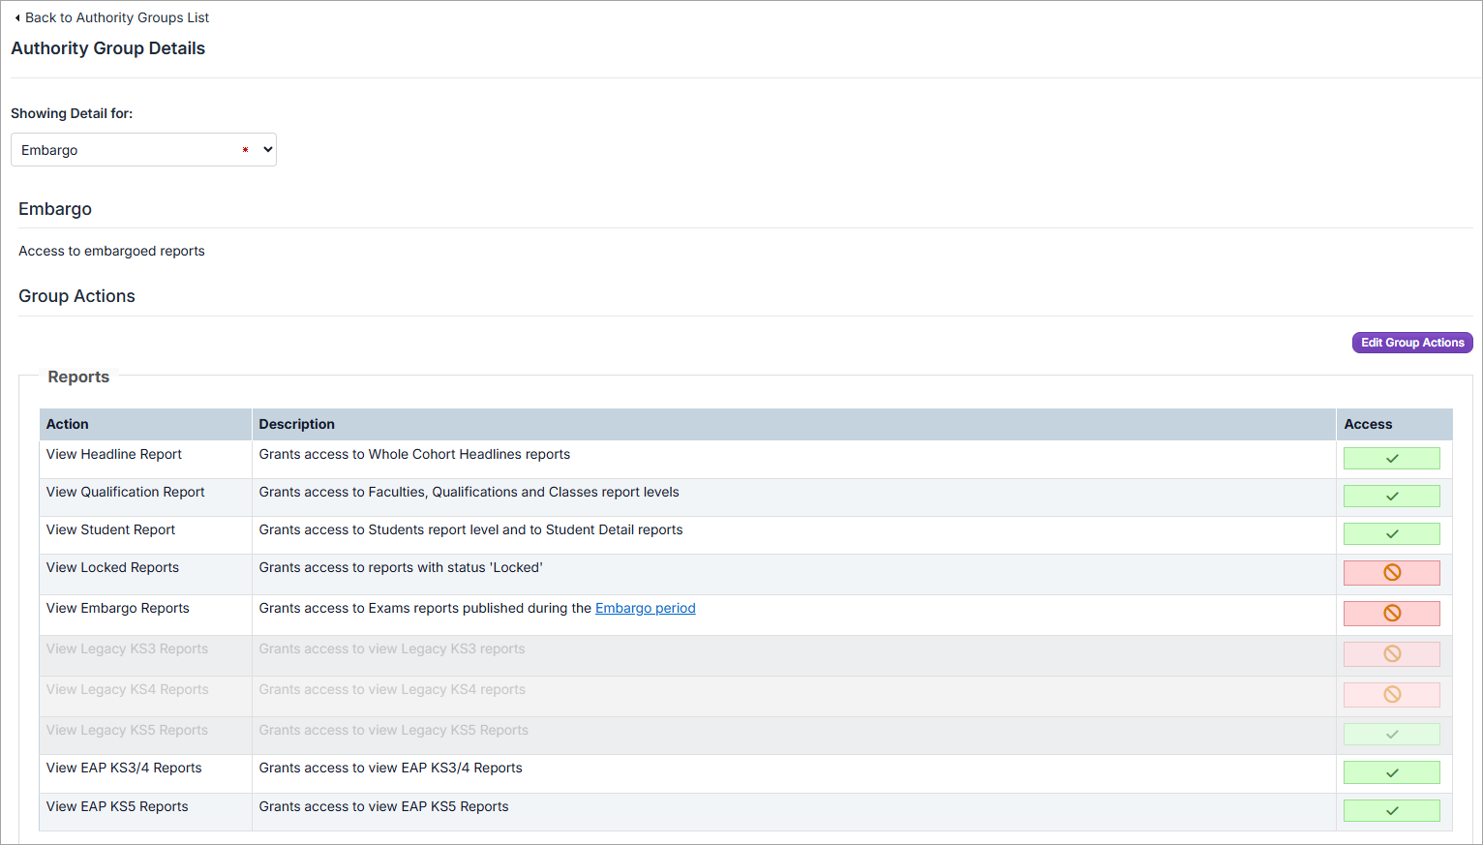Select the View Locked Reports action row
The width and height of the screenshot is (1483, 845).
pos(112,567)
